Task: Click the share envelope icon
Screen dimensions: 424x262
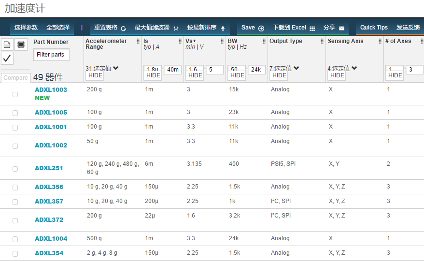Action: pyautogui.click(x=342, y=29)
